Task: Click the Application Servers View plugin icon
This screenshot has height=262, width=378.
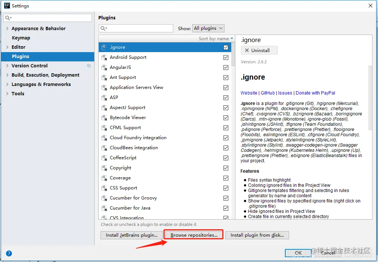Action: click(104, 88)
